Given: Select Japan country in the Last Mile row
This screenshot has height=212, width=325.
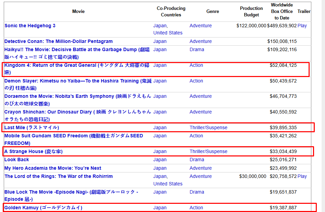Looking at the screenshot, I should [160, 127].
